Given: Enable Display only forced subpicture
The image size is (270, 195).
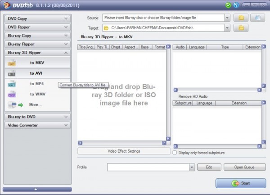Looking at the screenshot, I should point(175,153).
